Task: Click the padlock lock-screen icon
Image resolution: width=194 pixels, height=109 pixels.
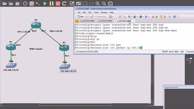Action: pos(165,17)
